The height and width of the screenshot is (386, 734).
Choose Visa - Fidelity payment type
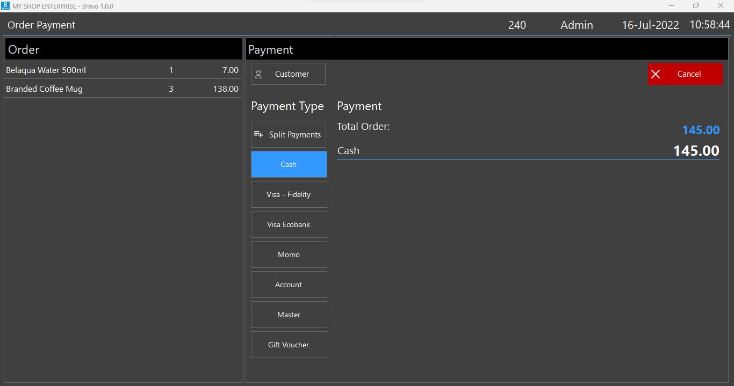pos(289,194)
